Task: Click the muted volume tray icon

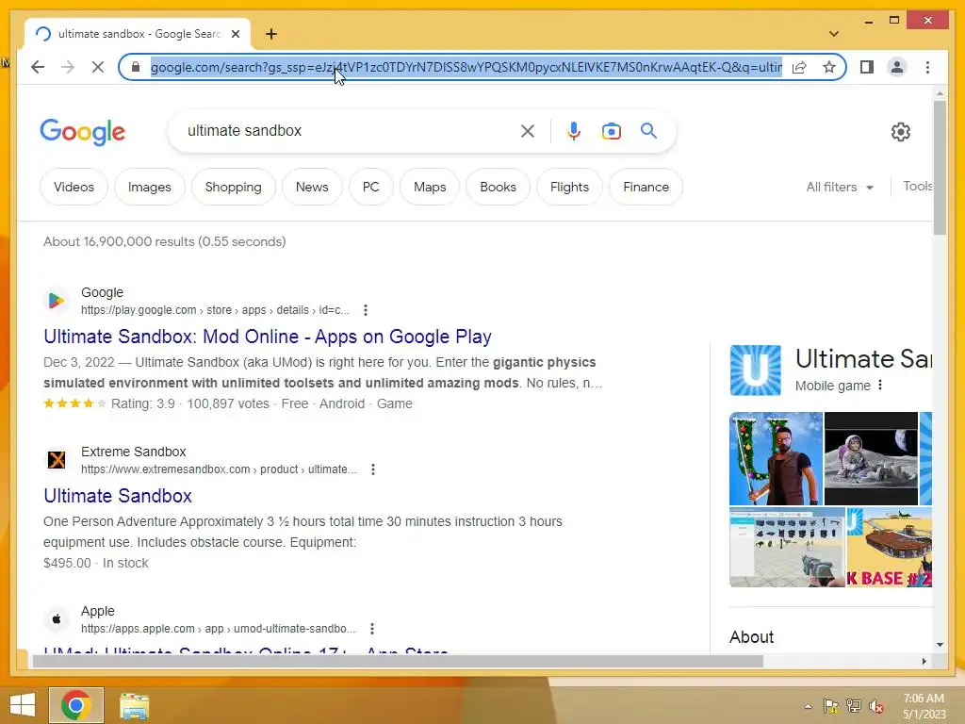Action: pyautogui.click(x=876, y=706)
